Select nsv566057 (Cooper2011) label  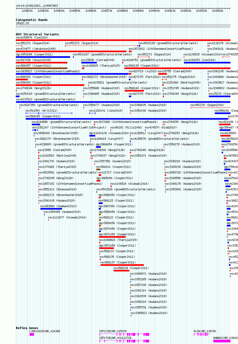34,66
